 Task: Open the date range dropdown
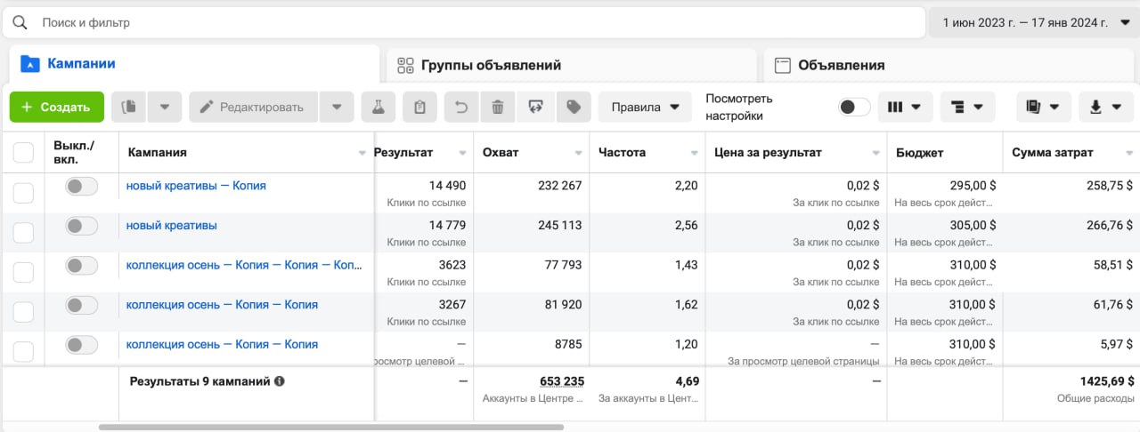1033,22
